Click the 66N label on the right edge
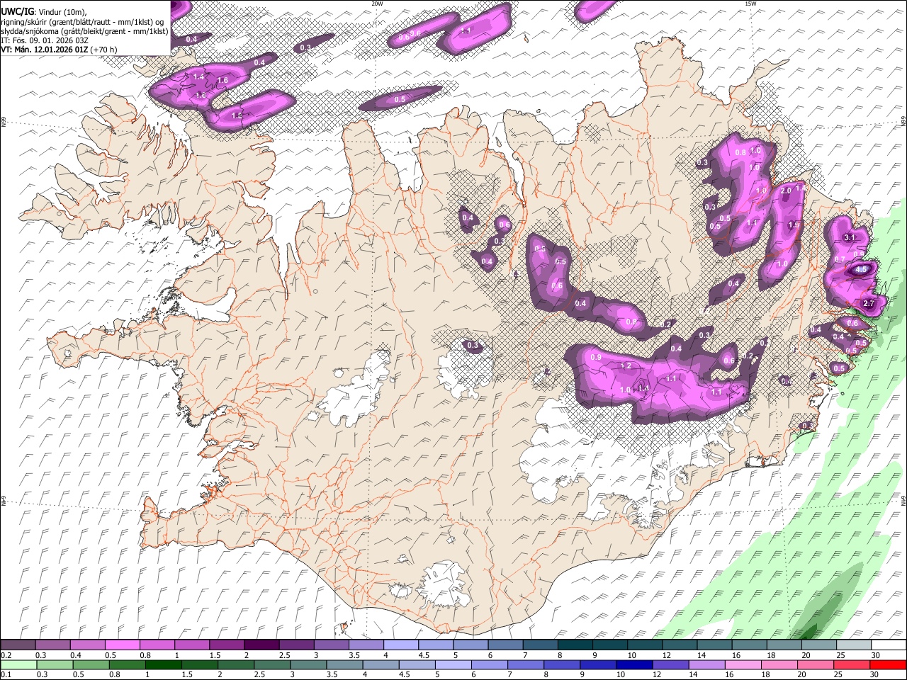907x680 pixels. click(903, 123)
